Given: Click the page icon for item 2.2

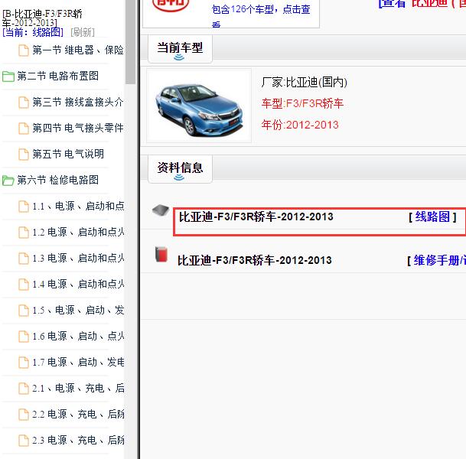Looking at the screenshot, I should pyautogui.click(x=24, y=415).
